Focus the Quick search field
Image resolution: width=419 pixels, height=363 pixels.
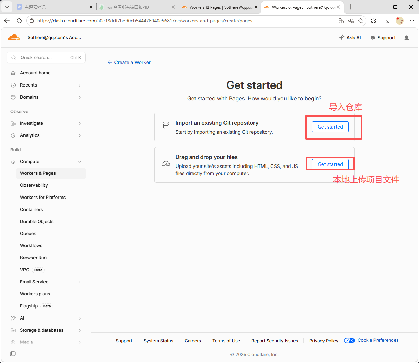click(46, 58)
